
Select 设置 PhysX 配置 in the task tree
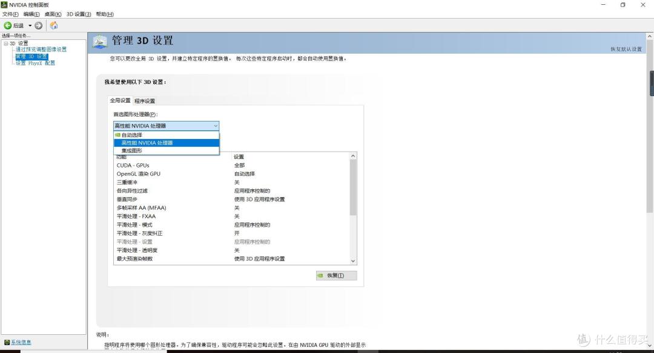35,63
